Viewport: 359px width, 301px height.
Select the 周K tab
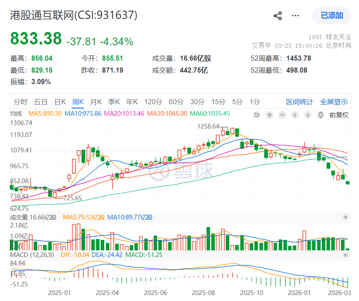pyautogui.click(x=78, y=102)
